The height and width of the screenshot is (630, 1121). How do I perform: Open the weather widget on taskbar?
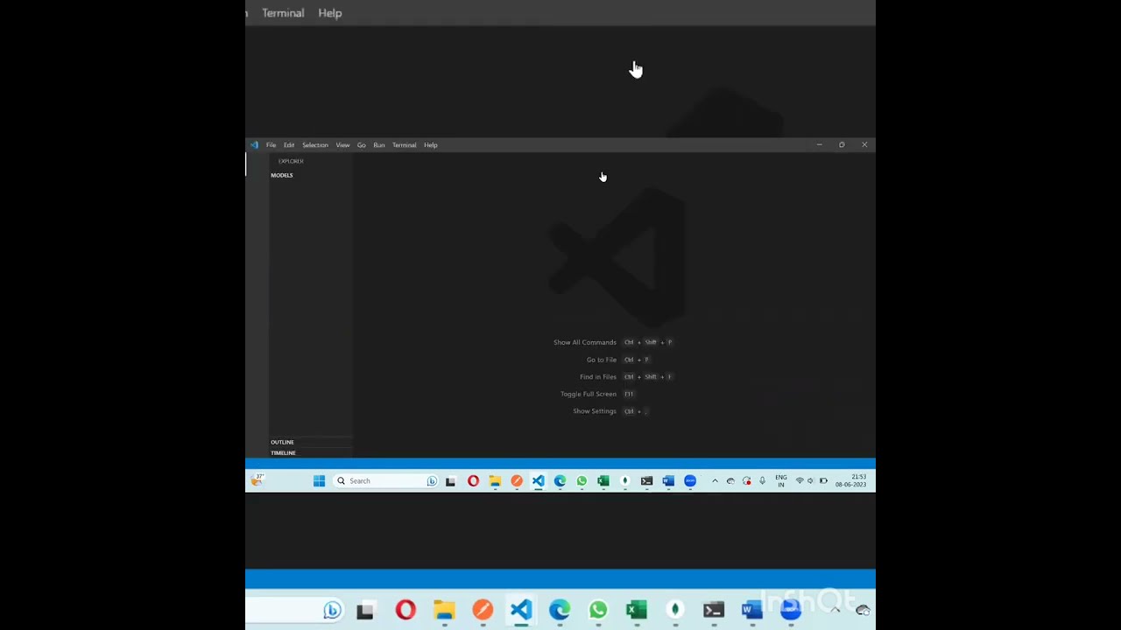coord(257,479)
